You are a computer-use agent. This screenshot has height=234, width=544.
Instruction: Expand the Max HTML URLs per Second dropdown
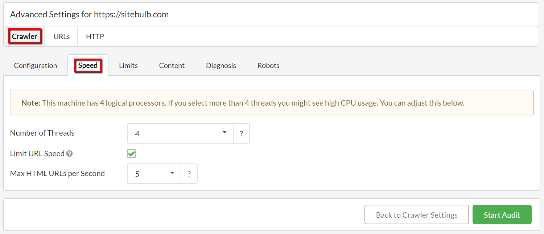coord(154,174)
